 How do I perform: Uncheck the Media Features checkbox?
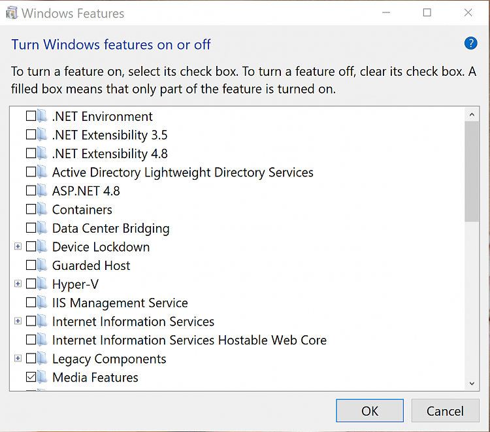coord(31,377)
